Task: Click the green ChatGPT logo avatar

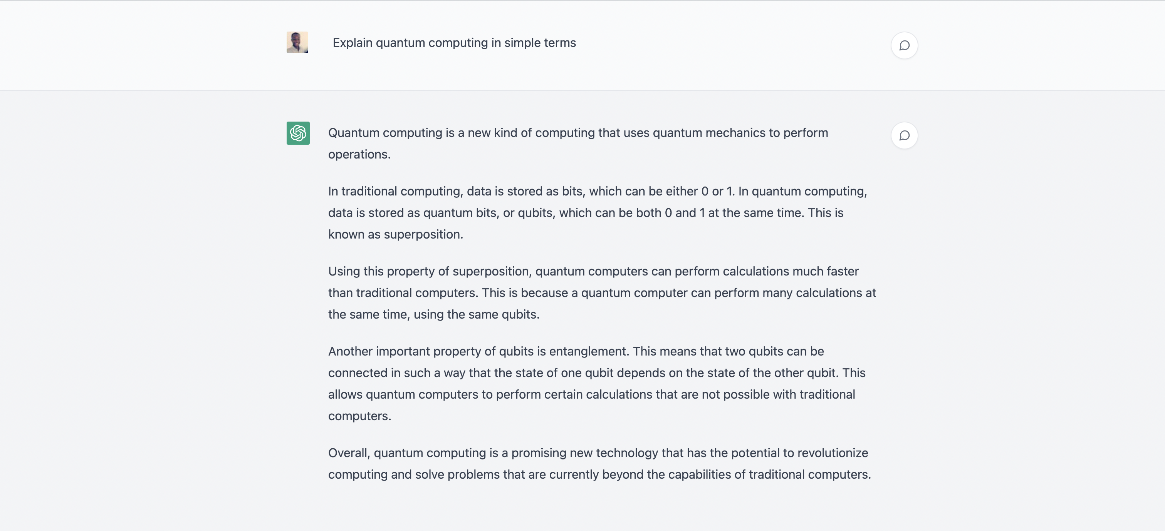Action: tap(298, 133)
